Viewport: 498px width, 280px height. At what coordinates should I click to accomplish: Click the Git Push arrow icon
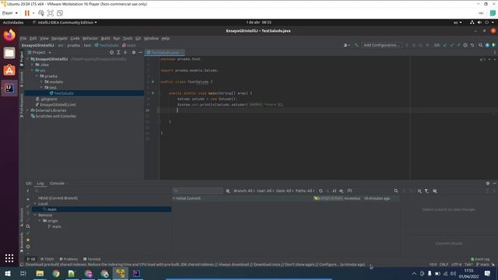(x=458, y=45)
